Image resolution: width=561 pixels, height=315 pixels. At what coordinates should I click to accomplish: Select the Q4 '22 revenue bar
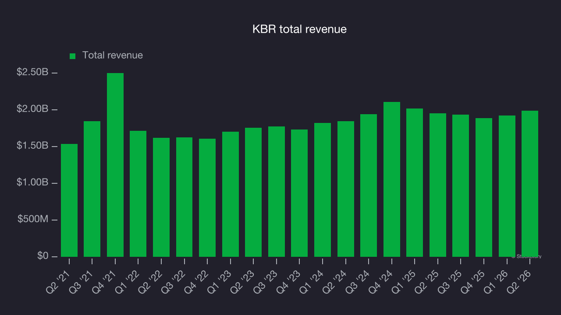click(207, 198)
